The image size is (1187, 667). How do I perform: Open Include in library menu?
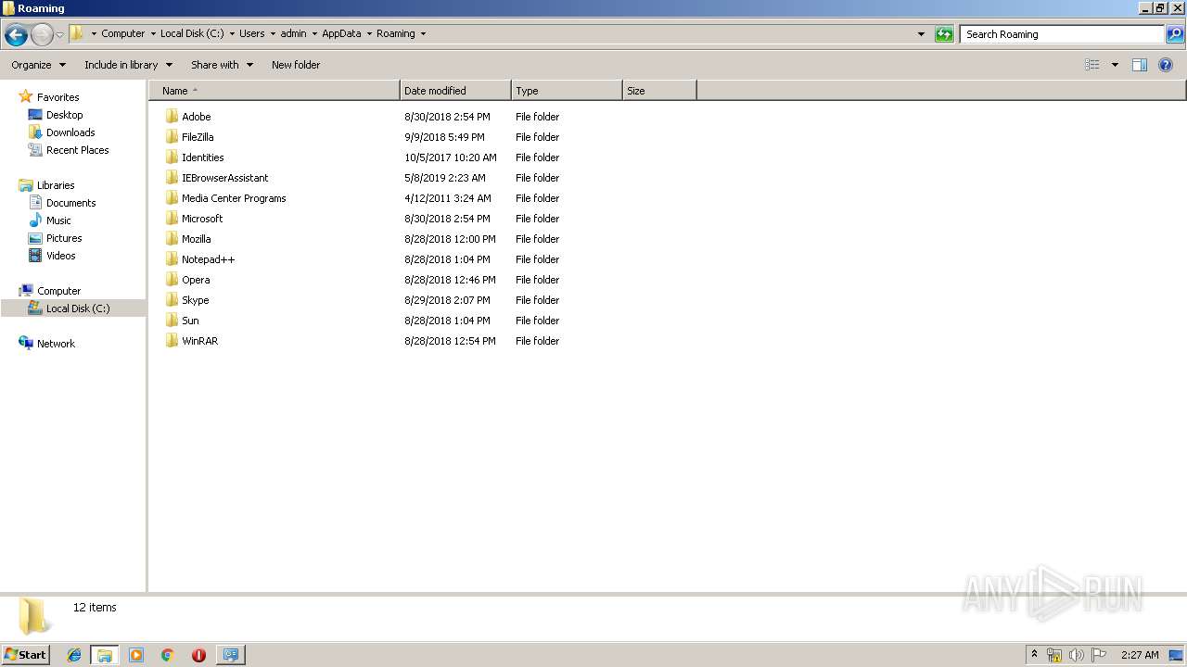[x=128, y=65]
